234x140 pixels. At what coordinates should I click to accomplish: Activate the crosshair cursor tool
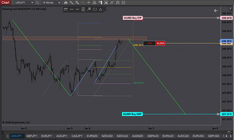coord(89,3)
